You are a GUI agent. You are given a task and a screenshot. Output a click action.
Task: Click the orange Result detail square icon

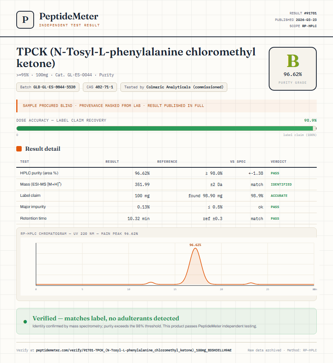click(19, 149)
